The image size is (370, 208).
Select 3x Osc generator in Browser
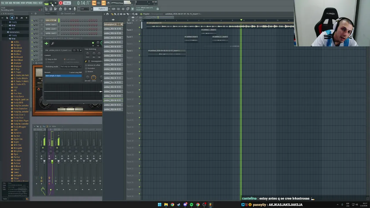click(16, 42)
